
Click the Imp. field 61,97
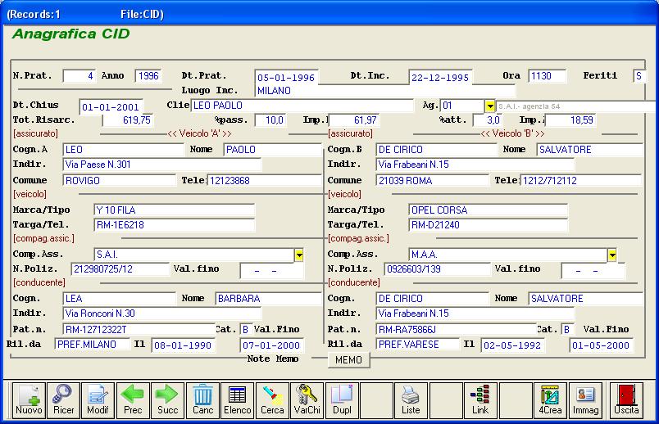(354, 120)
